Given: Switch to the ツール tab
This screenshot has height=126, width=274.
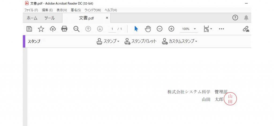Looking at the screenshot, I should [x=50, y=18].
